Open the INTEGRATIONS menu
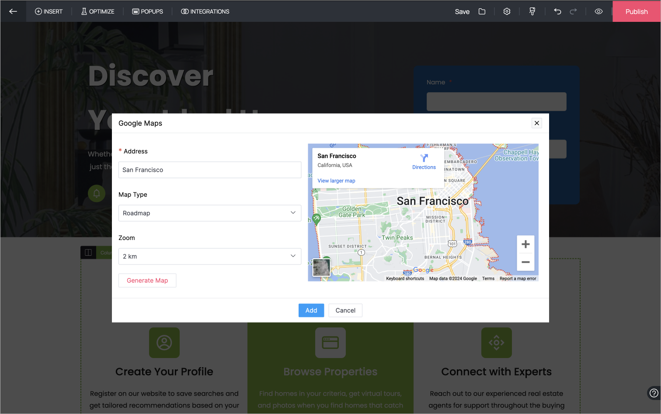The width and height of the screenshot is (661, 414). (205, 11)
